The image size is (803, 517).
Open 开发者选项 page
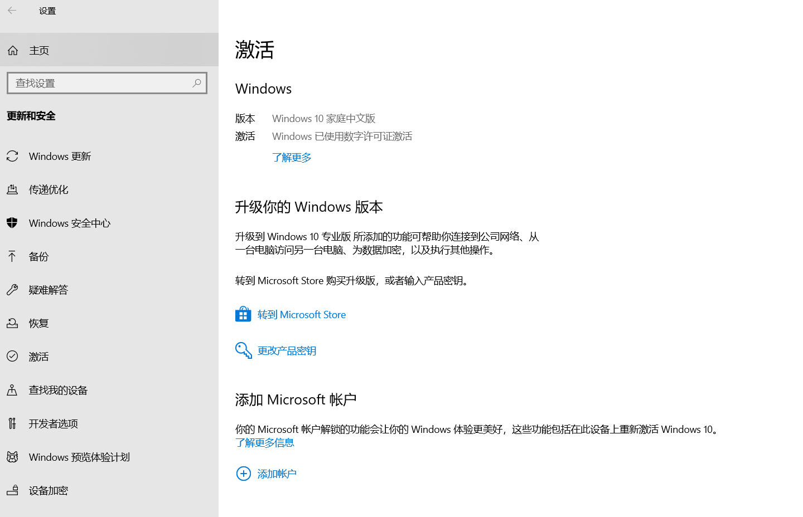(x=109, y=423)
